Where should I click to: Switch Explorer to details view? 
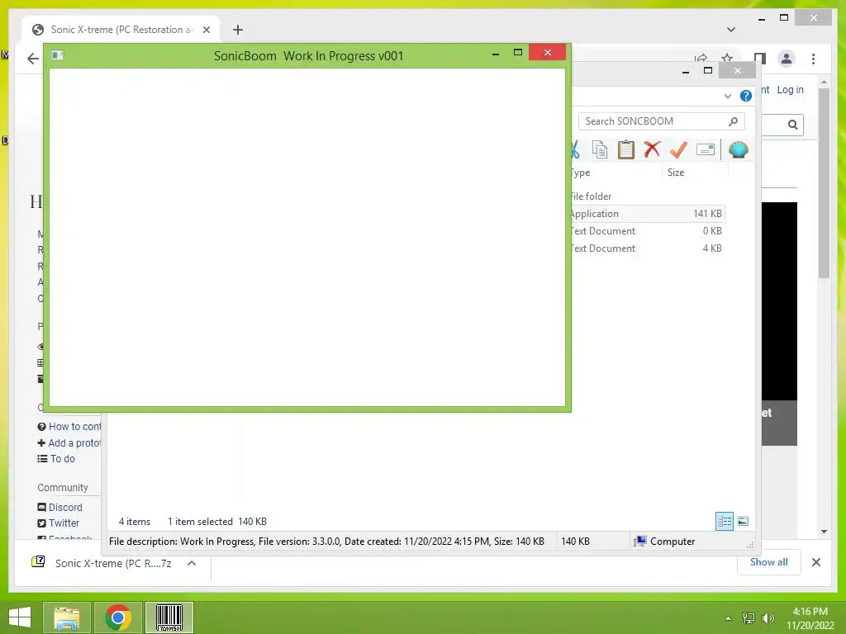point(724,522)
